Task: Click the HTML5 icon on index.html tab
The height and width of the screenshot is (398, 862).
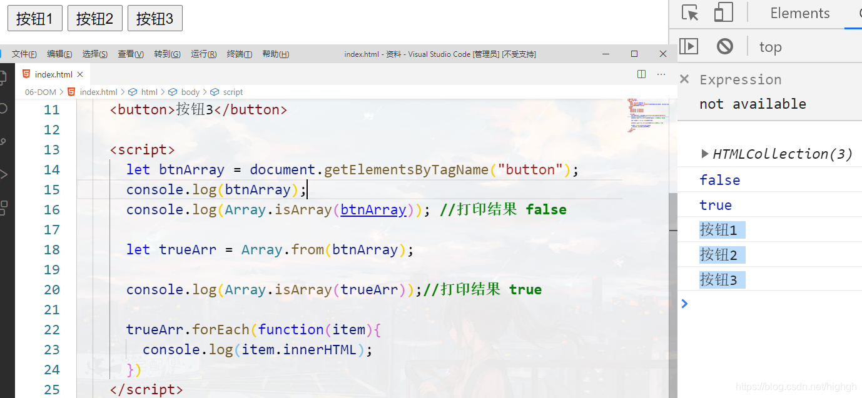Action: pyautogui.click(x=26, y=74)
